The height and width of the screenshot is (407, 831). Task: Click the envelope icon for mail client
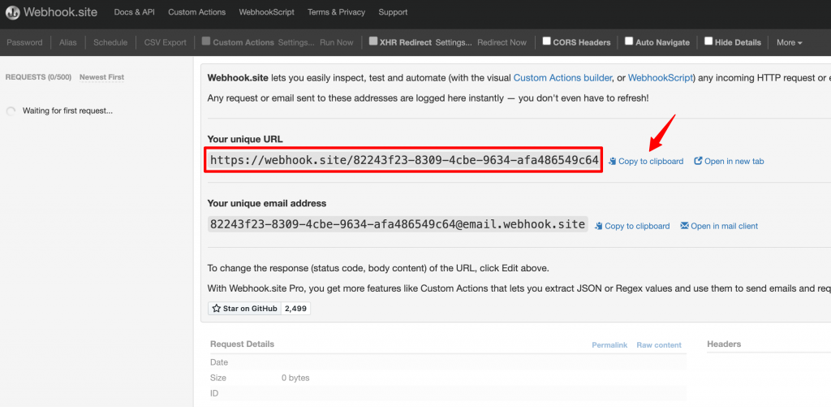(x=684, y=226)
